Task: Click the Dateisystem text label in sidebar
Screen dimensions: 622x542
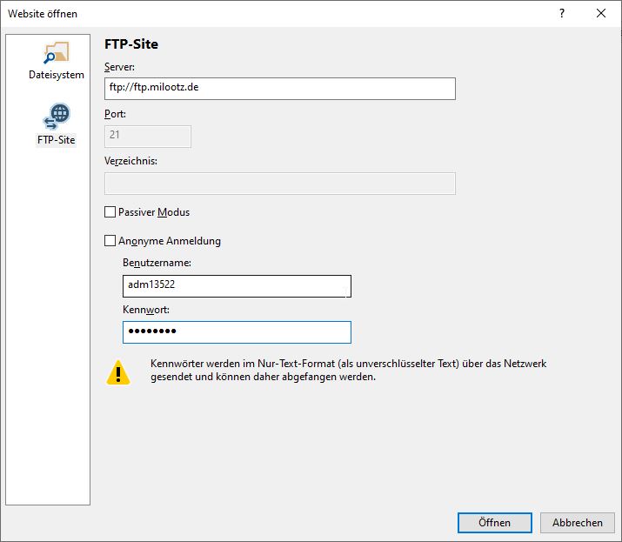Action: 56,75
